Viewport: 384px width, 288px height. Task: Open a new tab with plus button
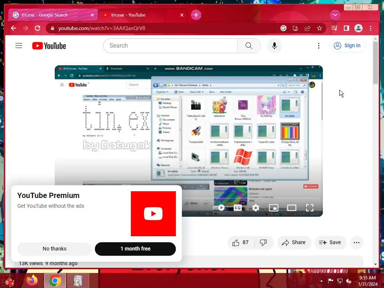point(196,15)
